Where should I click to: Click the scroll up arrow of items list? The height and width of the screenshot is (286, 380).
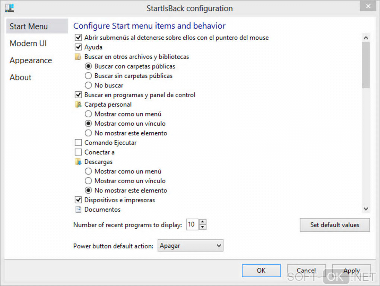[x=366, y=38]
